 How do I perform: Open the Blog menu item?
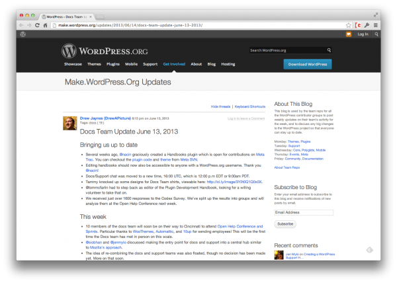click(x=212, y=64)
